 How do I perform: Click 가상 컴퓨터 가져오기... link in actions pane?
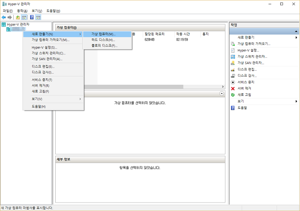pos(254,44)
